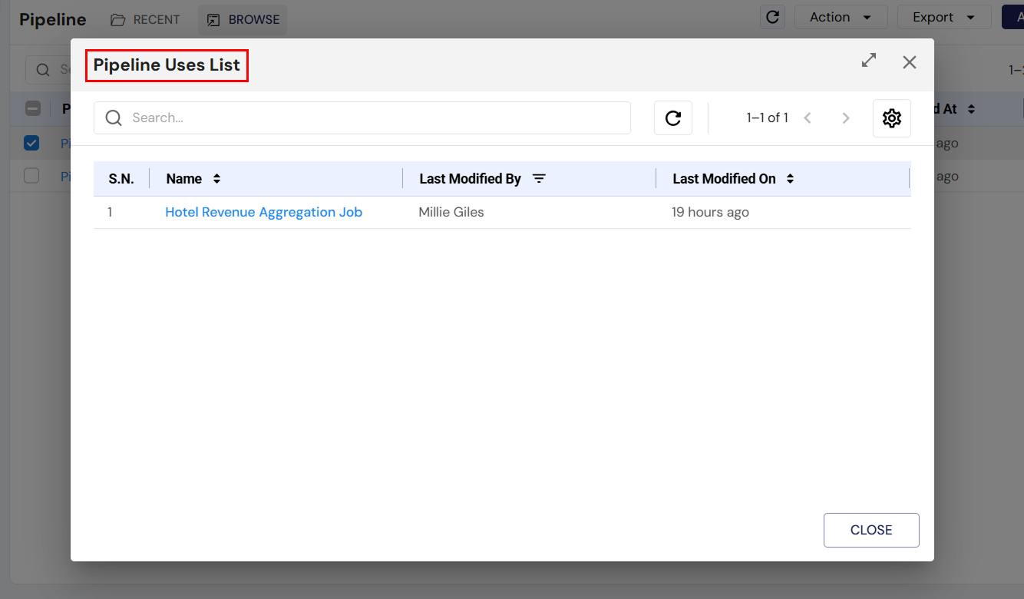Uncheck the selected pipeline row checkbox
The image size is (1024, 599).
tap(31, 143)
